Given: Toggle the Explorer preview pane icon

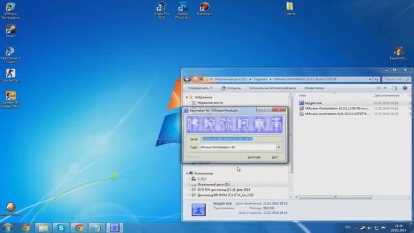Looking at the screenshot, I should pos(395,88).
